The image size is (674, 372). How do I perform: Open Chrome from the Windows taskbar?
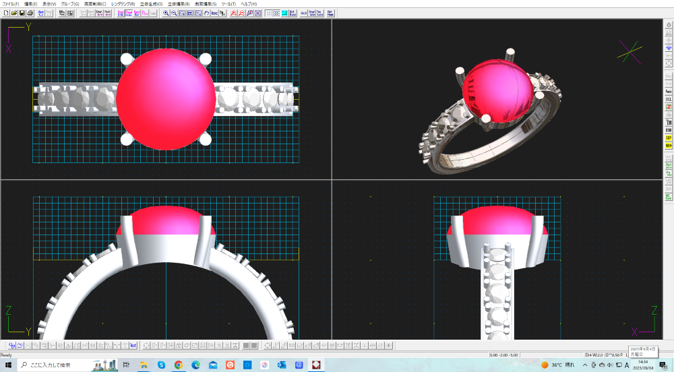click(x=178, y=365)
